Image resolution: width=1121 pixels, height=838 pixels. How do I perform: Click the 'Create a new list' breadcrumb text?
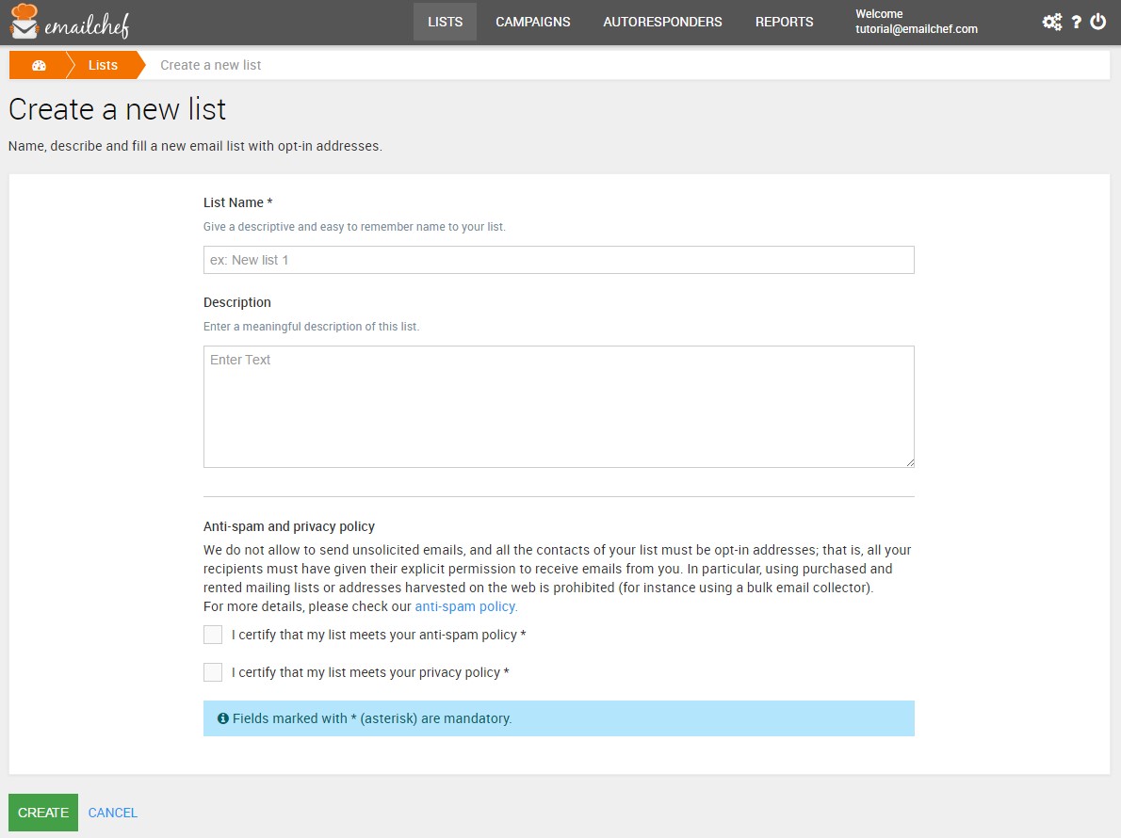210,66
